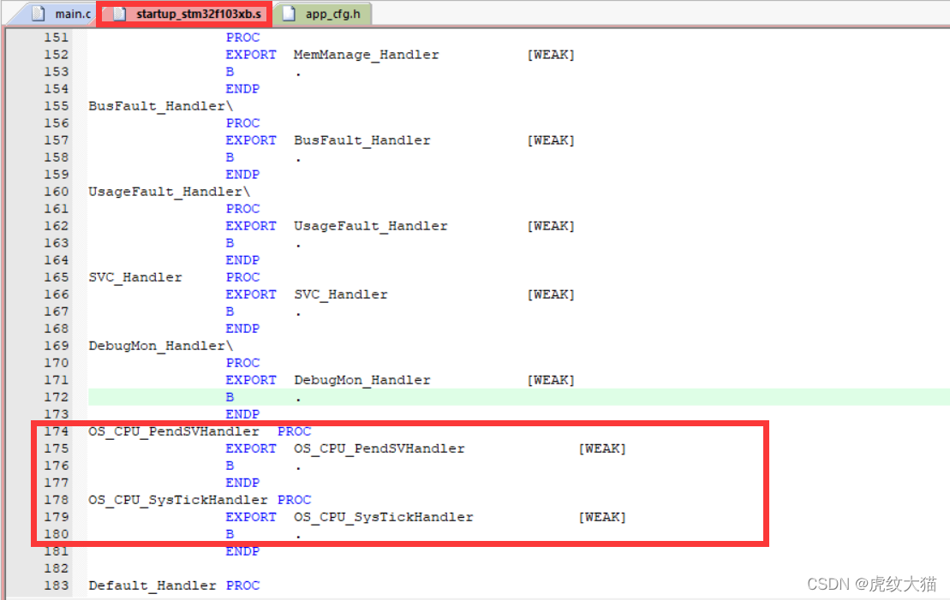
Task: Click OS_CPU_SysTickHandler symbol on line 179
Action: [x=384, y=517]
